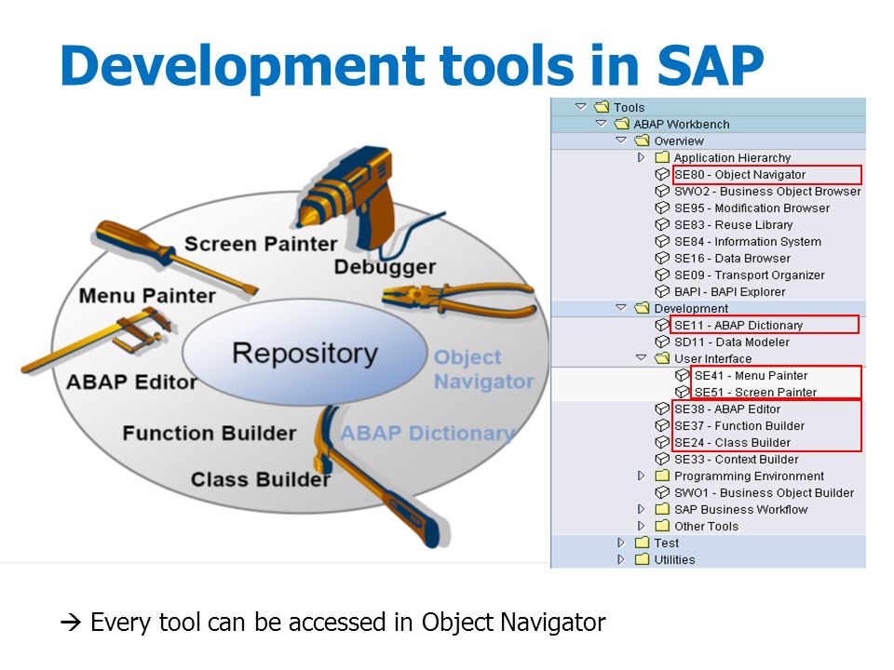Select SE09 - Transport Organizer entry
The height and width of the screenshot is (670, 894).
[x=749, y=275]
